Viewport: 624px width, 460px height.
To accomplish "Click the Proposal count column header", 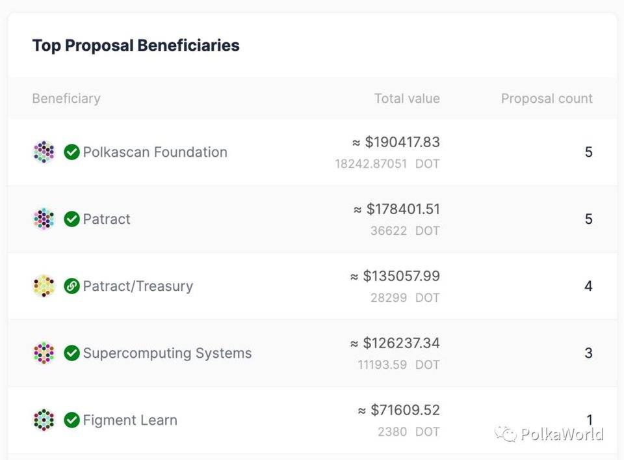I will pos(547,99).
